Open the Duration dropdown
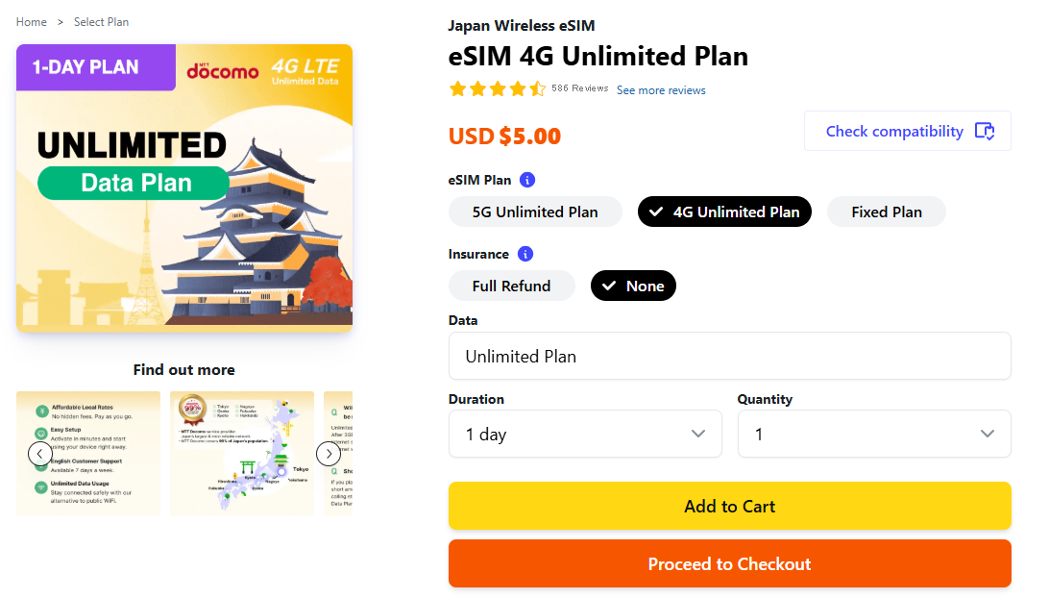This screenshot has width=1049, height=598. pyautogui.click(x=585, y=434)
